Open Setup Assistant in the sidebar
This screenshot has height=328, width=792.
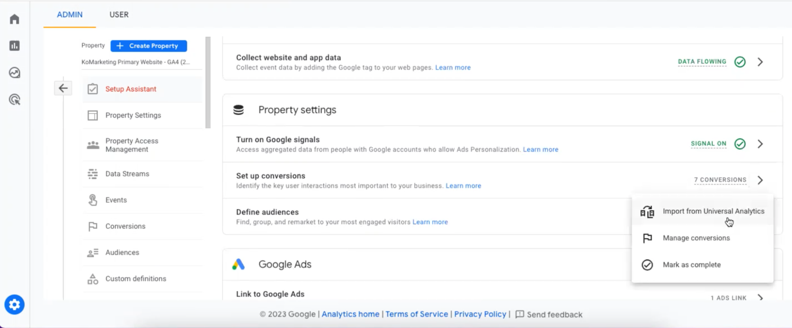(142, 89)
